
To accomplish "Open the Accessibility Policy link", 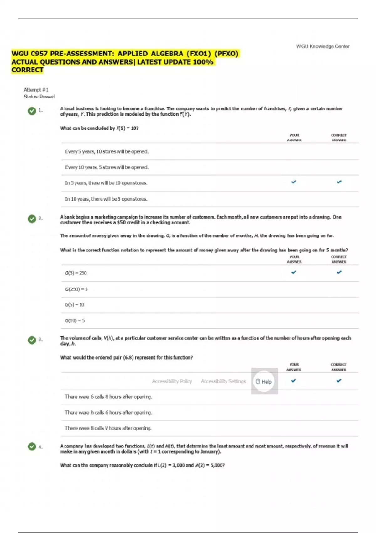I will coord(172,381).
